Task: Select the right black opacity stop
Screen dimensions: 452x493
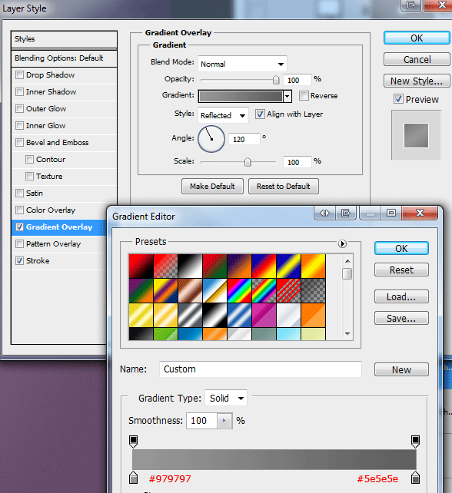Action: coord(416,442)
